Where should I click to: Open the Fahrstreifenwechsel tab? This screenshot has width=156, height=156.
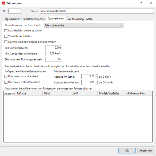34,19
